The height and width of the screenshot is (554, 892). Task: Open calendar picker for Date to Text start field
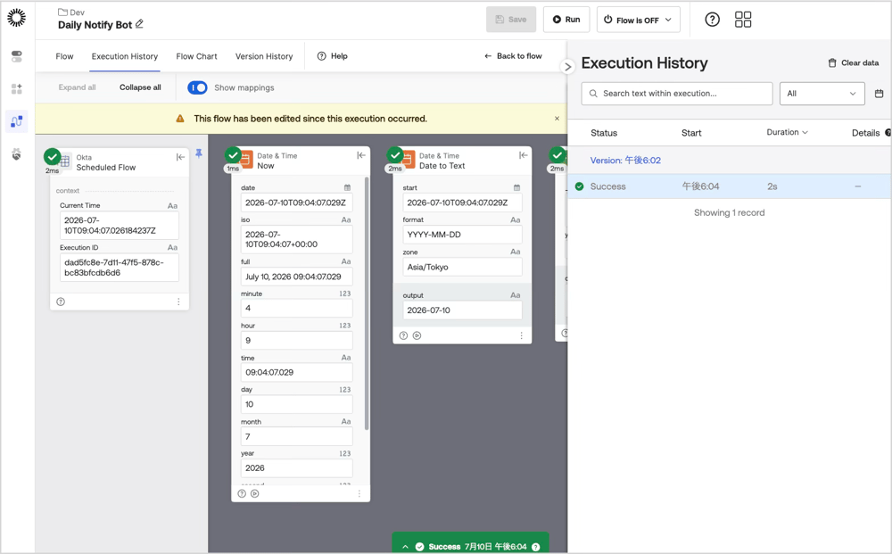[x=516, y=187]
